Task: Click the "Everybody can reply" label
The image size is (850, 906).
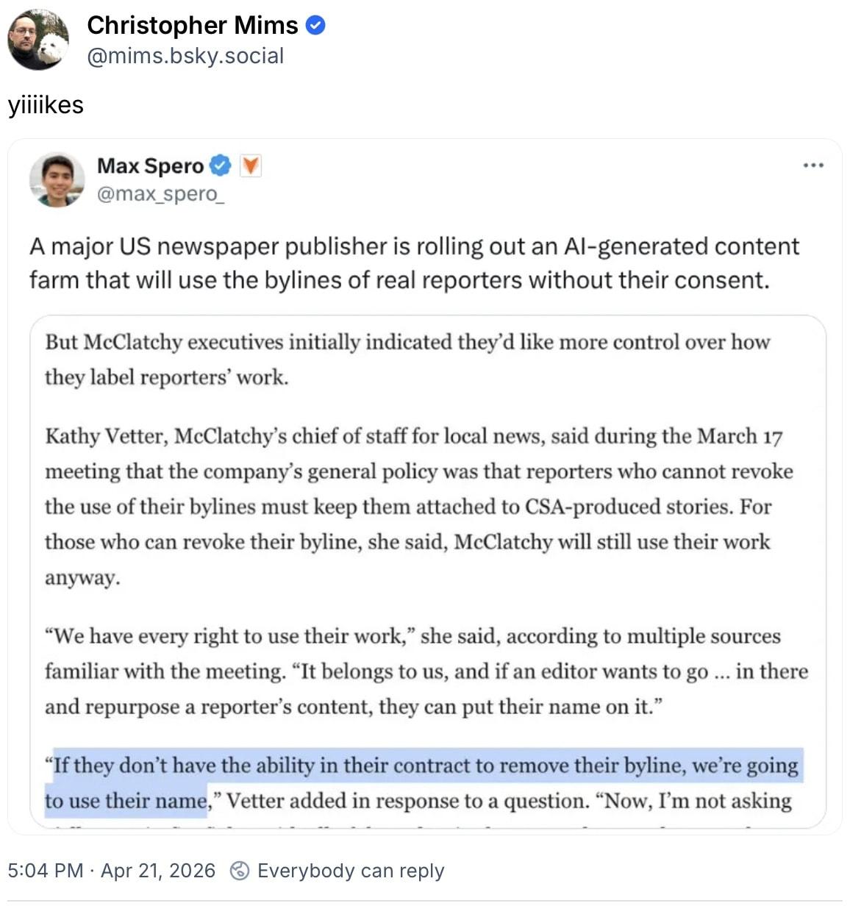Action: pyautogui.click(x=351, y=871)
